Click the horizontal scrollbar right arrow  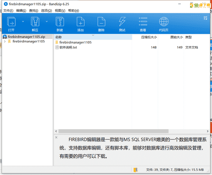coord(207,131)
